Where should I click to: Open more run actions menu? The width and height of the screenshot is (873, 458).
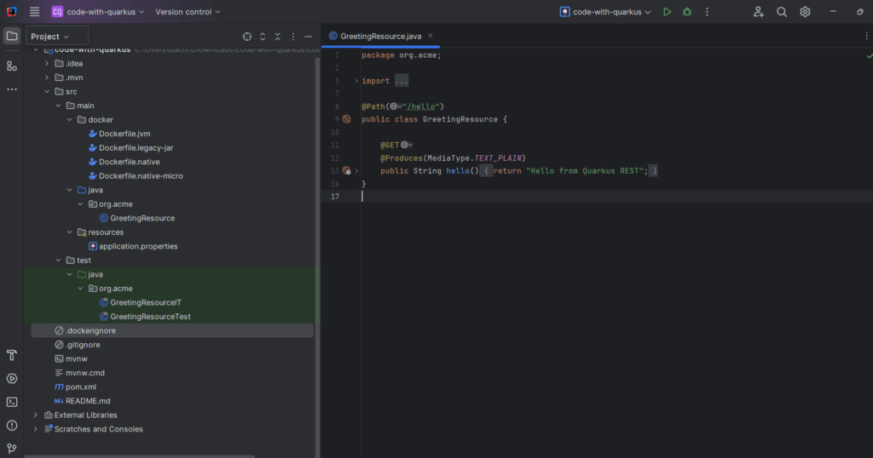(x=707, y=12)
